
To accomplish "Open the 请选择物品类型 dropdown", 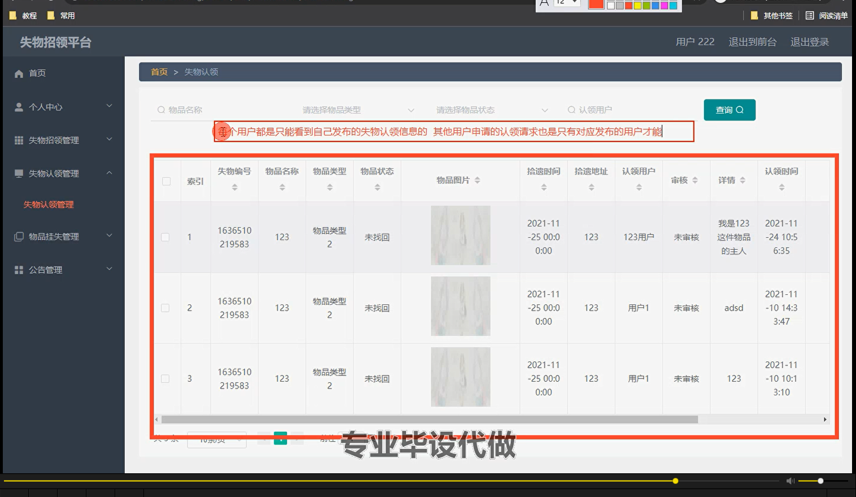I will [359, 110].
